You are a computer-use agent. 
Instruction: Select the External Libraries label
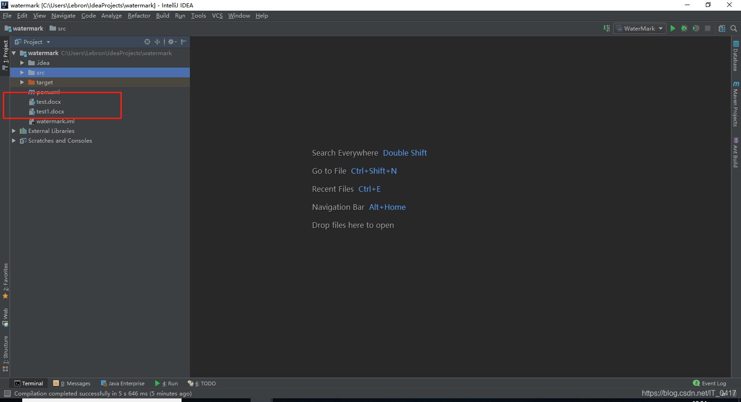coord(51,131)
